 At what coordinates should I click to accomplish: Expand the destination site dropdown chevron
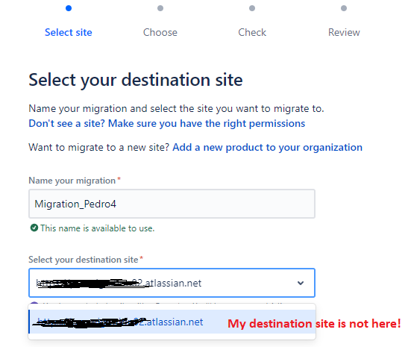(301, 283)
